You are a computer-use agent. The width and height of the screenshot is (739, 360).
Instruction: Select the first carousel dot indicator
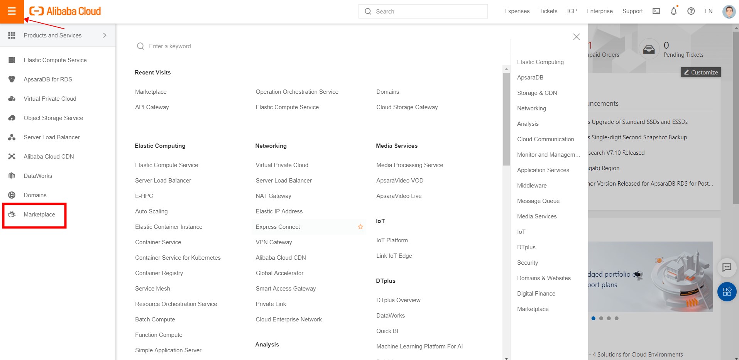tap(593, 318)
